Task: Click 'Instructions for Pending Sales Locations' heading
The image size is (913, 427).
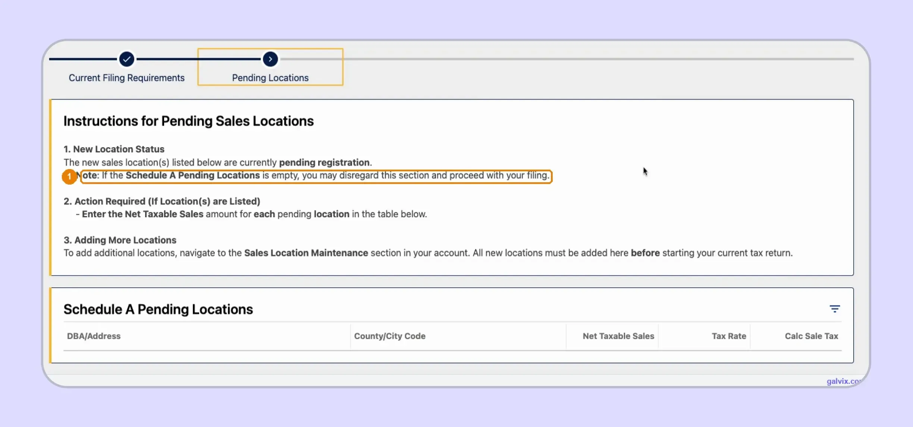Action: point(188,121)
